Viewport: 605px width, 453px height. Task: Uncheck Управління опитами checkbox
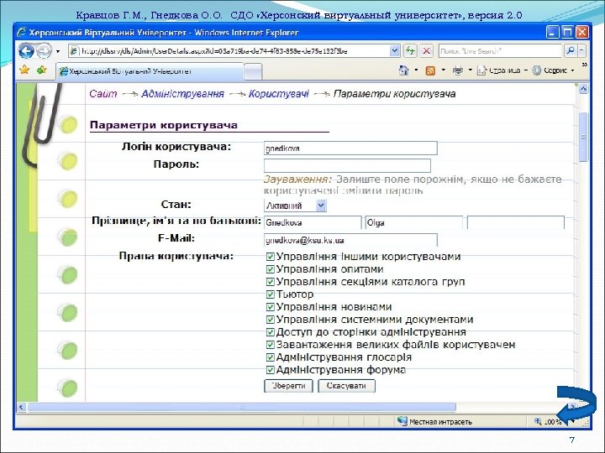point(271,269)
